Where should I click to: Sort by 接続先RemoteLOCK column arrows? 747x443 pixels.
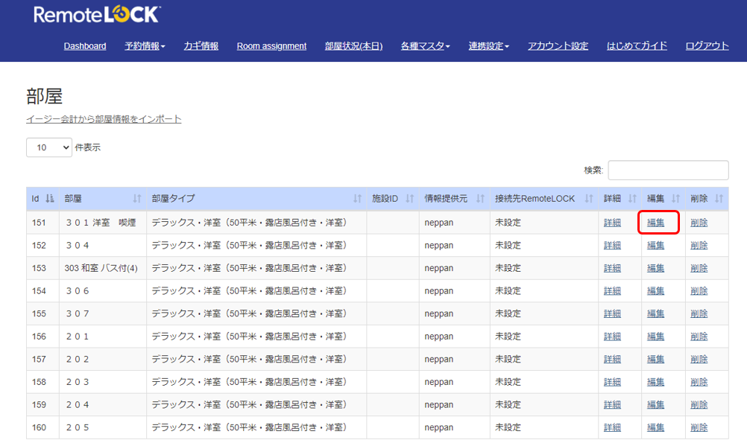tap(589, 199)
